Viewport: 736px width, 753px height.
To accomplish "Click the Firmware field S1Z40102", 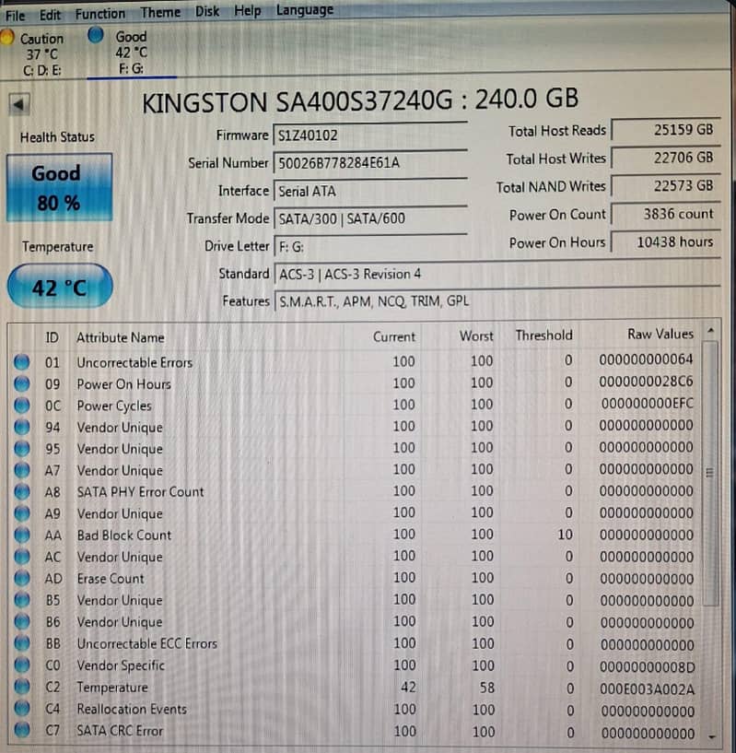I will point(369,135).
